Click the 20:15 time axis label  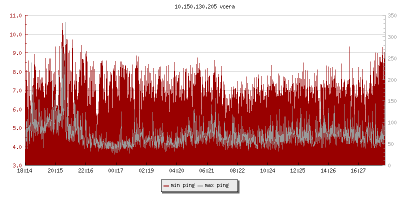55,170
